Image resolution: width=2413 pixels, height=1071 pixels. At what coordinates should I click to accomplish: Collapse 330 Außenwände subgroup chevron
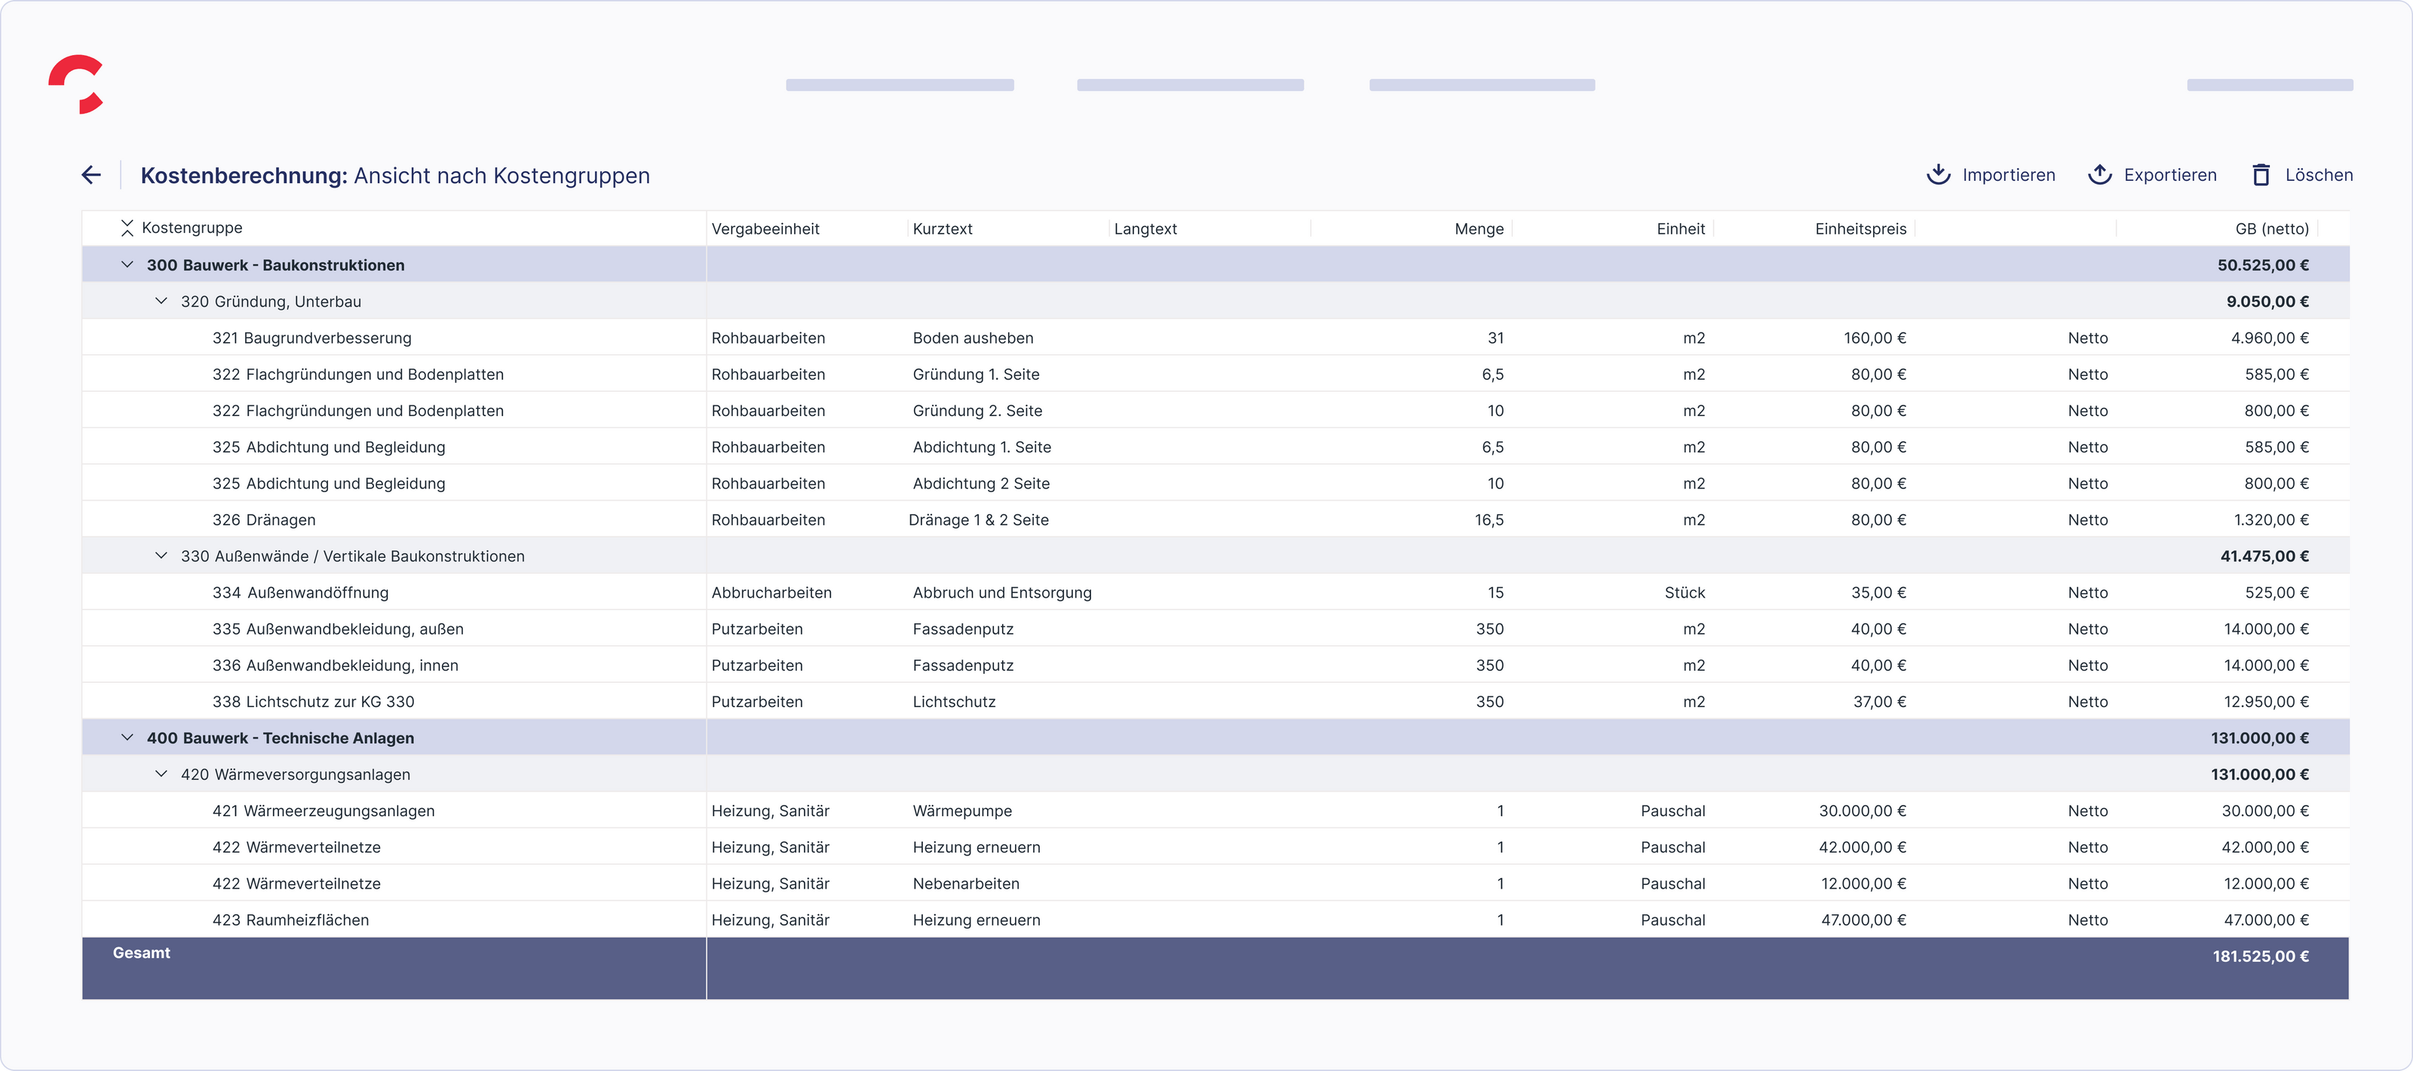click(161, 556)
